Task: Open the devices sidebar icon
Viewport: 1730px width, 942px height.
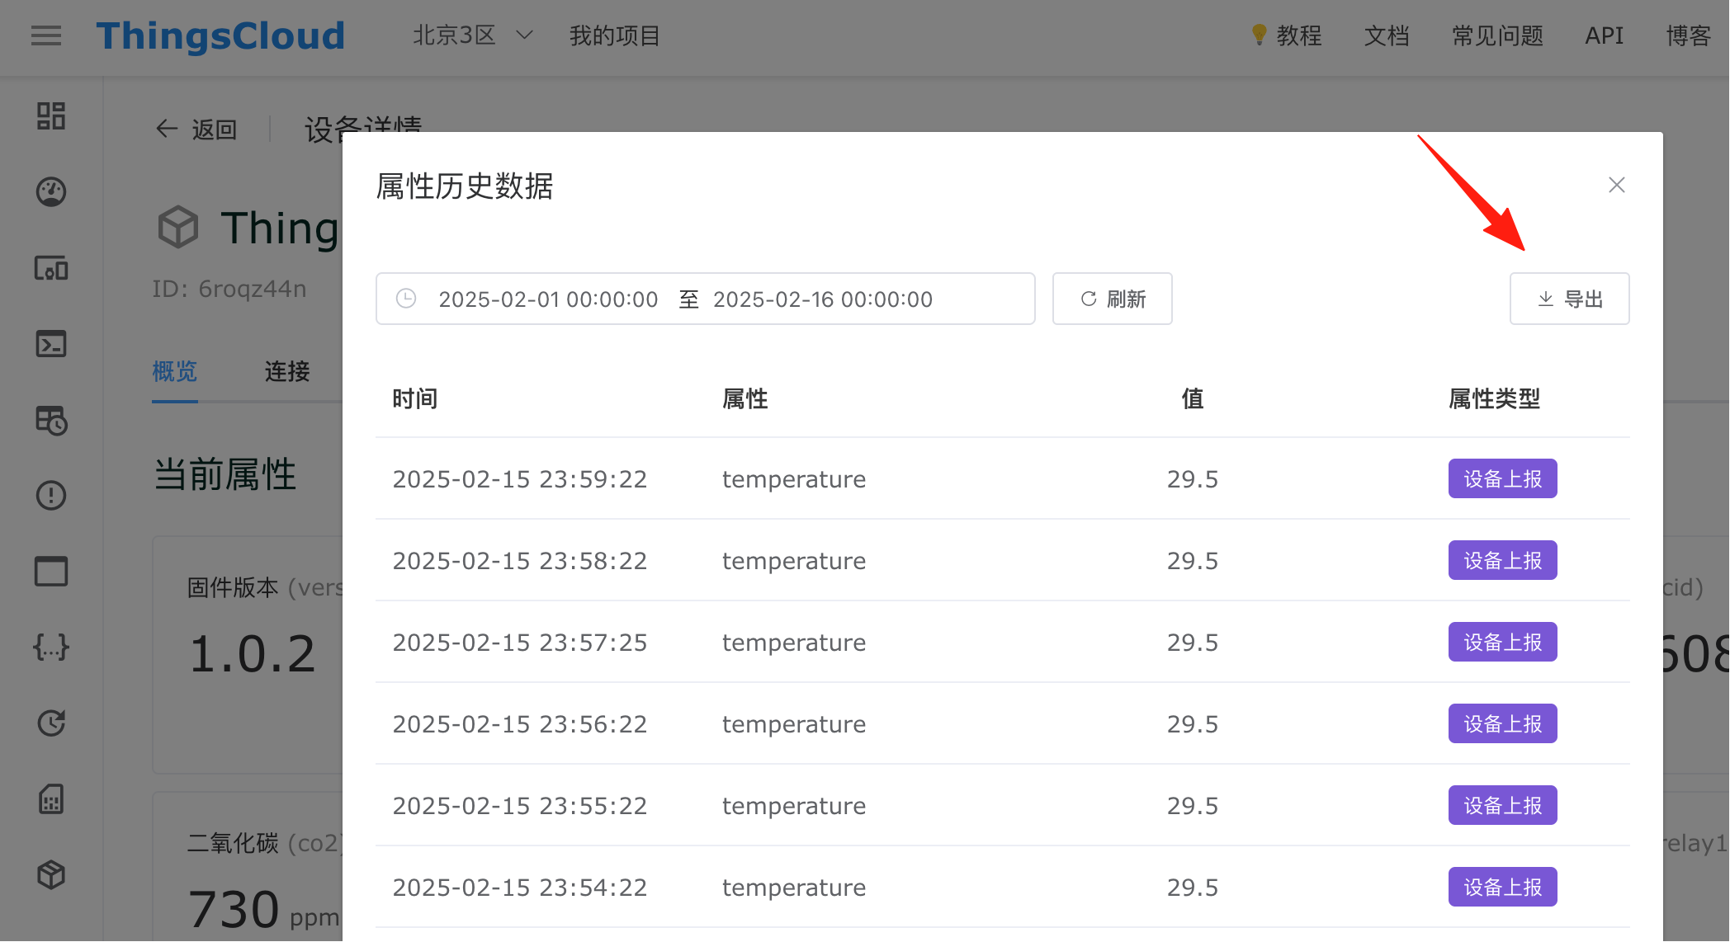Action: (x=51, y=268)
